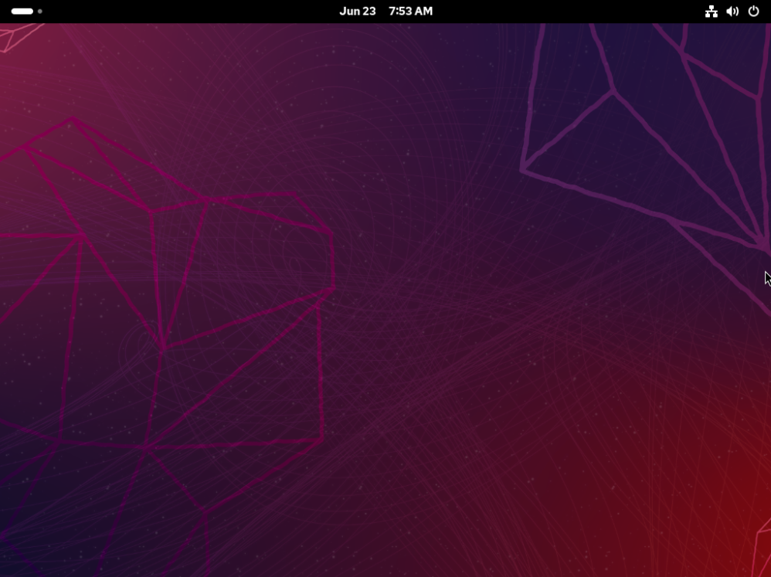Click an empty area of the top bar

193,11
